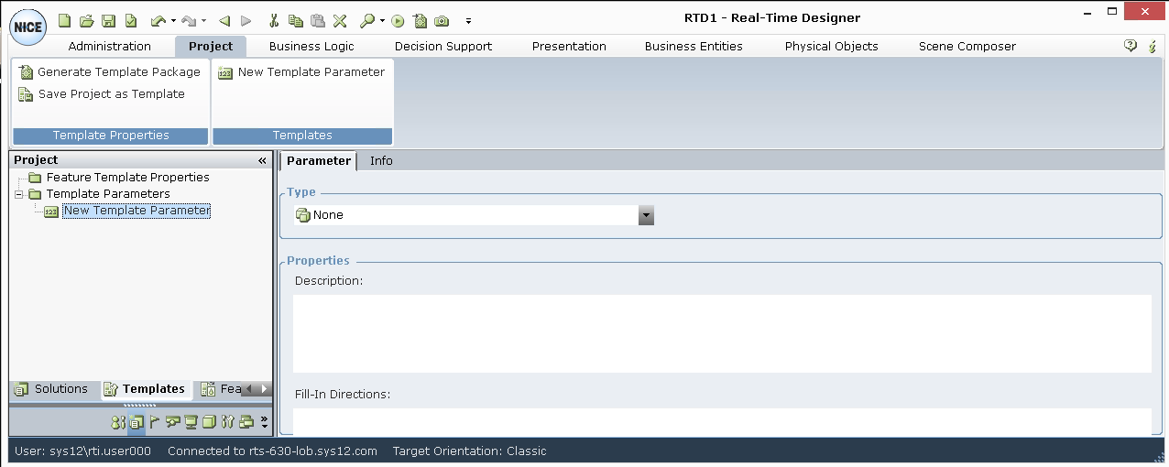Open the Type dropdown showing None
1169x467 pixels.
646,215
